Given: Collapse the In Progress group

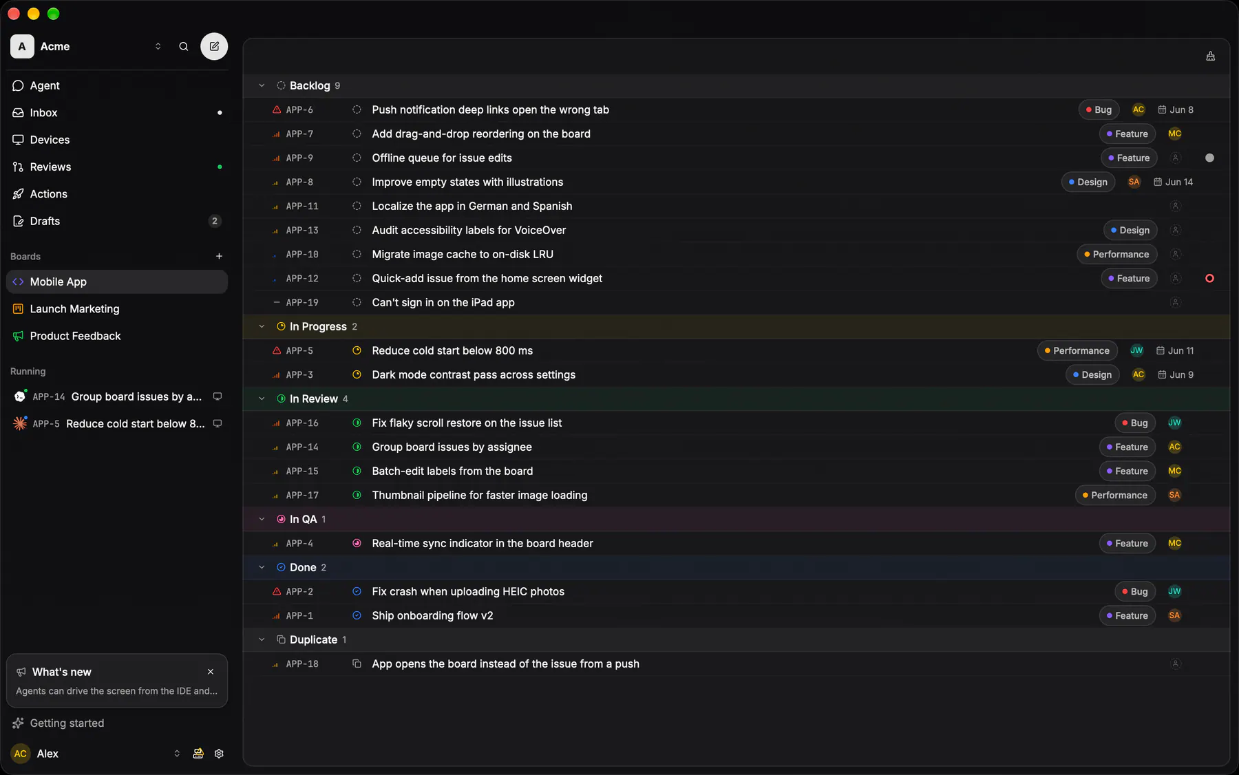Looking at the screenshot, I should click(x=262, y=326).
